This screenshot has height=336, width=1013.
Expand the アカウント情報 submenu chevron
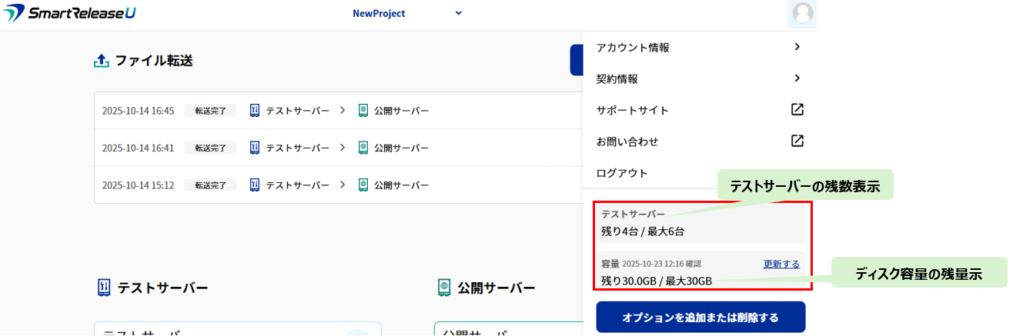pyautogui.click(x=797, y=47)
